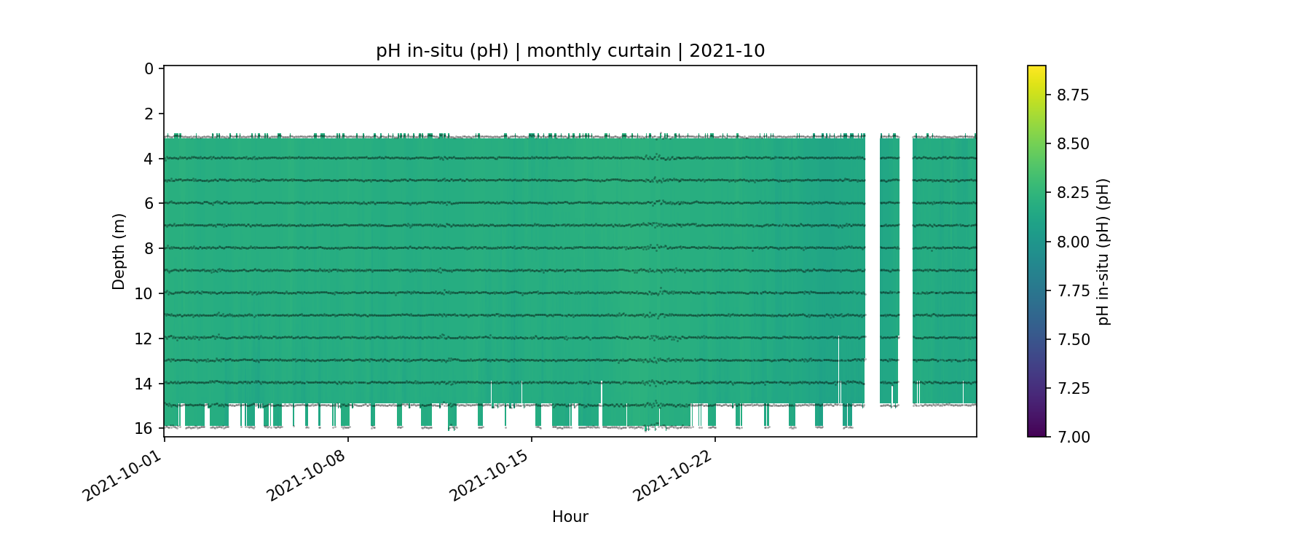
Task: Click the narrow data strip between the white gaps
Action: coord(889,269)
